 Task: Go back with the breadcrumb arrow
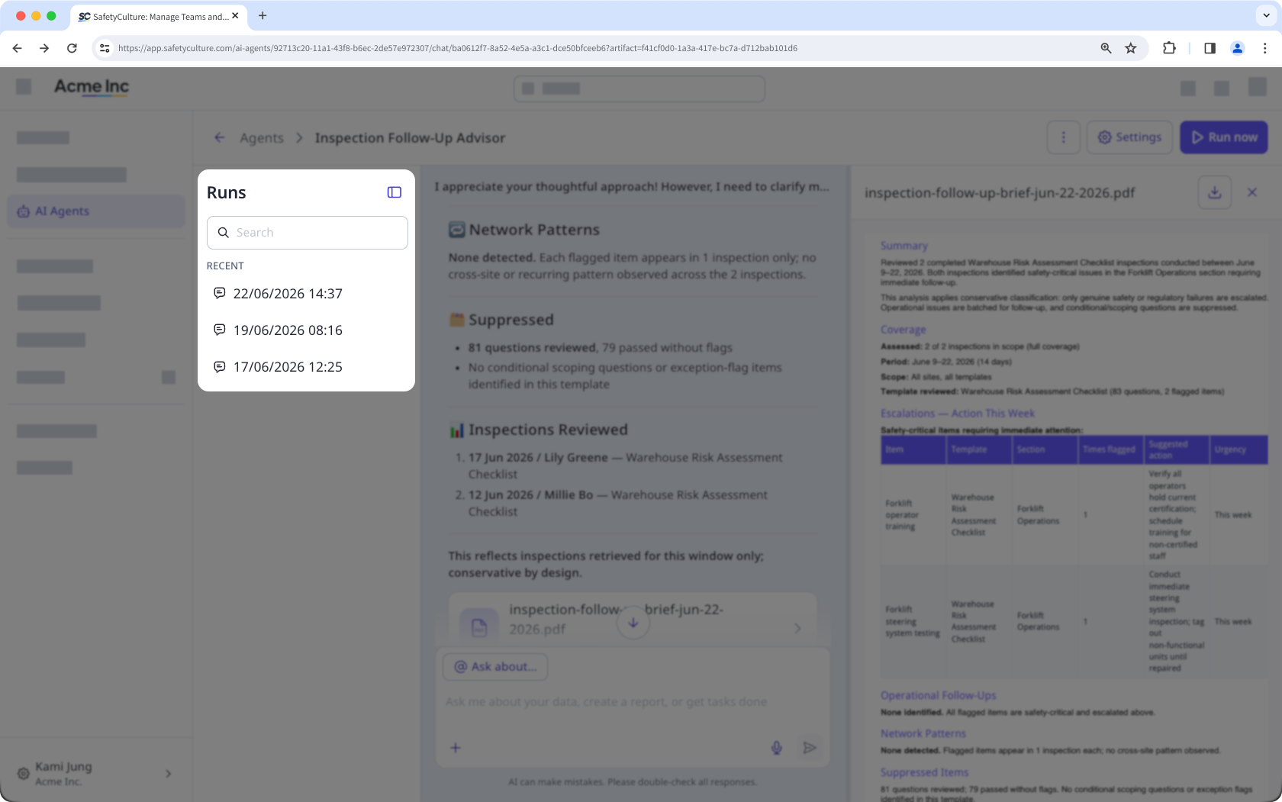click(220, 137)
